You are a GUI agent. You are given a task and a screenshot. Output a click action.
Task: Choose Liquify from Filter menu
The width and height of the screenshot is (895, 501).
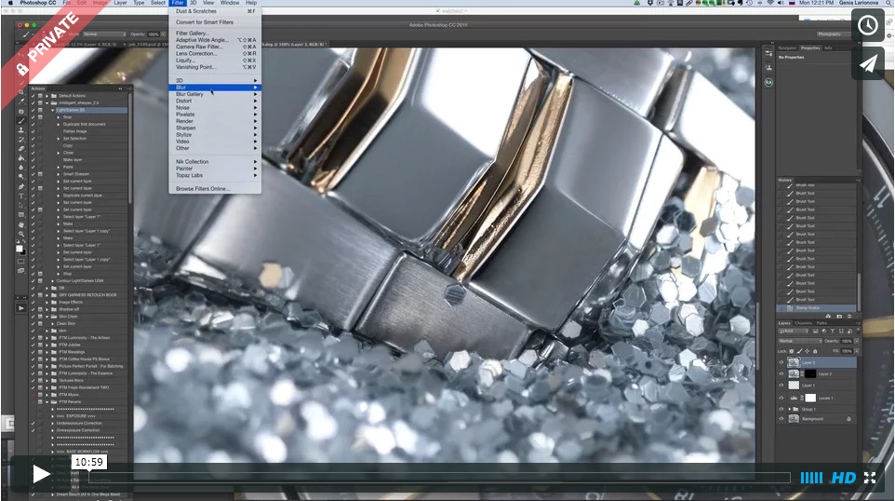(x=215, y=60)
